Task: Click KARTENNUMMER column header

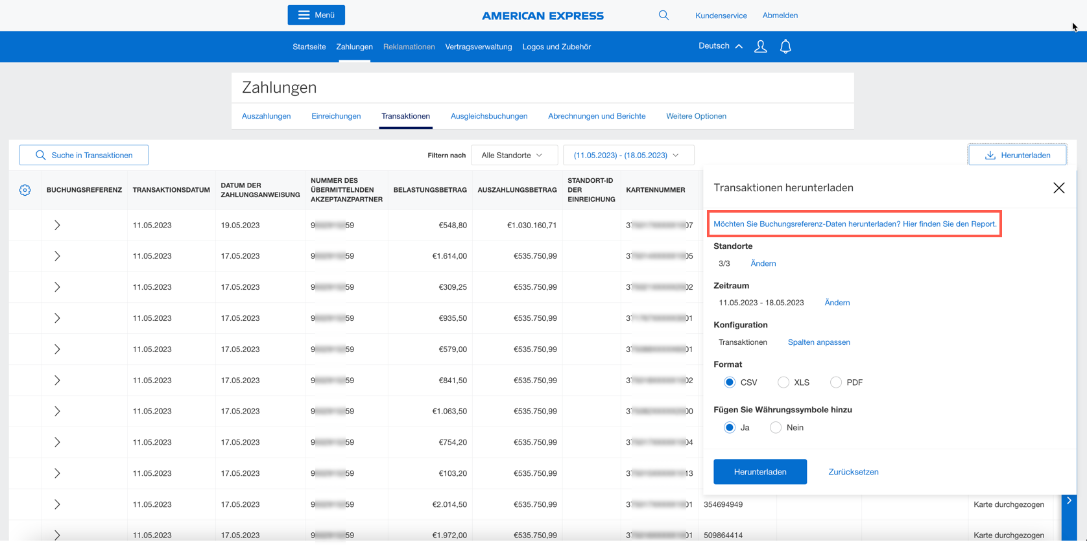Action: [x=656, y=190]
